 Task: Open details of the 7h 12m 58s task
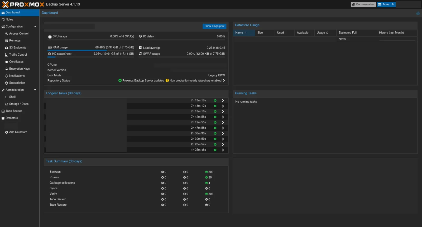pos(223,117)
